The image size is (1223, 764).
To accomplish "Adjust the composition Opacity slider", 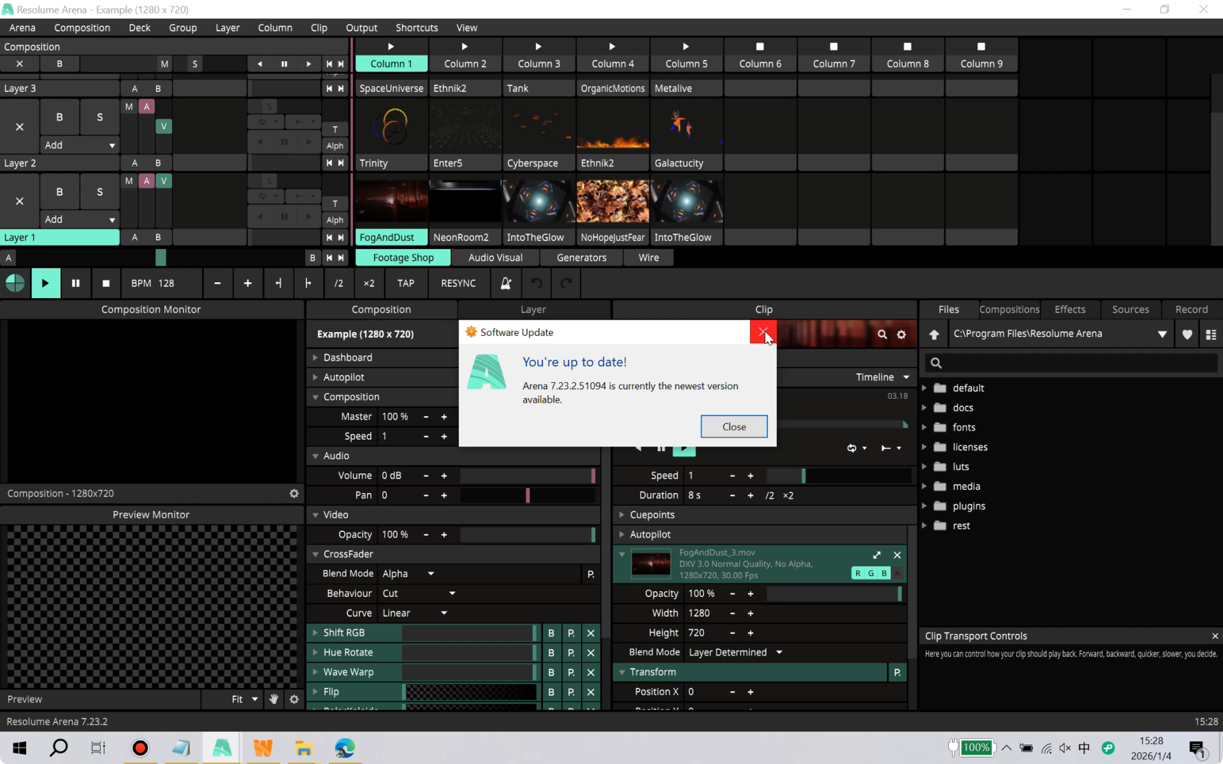I will tap(527, 534).
